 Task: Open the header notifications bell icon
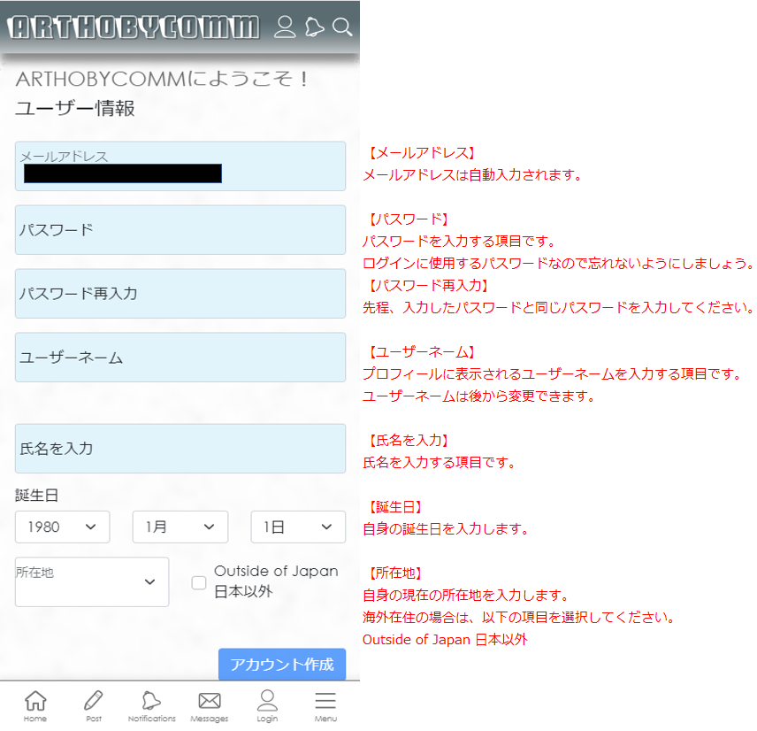(x=314, y=27)
